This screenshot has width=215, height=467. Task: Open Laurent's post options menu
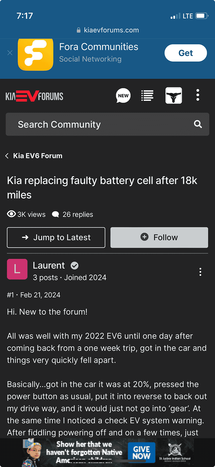coord(200,272)
